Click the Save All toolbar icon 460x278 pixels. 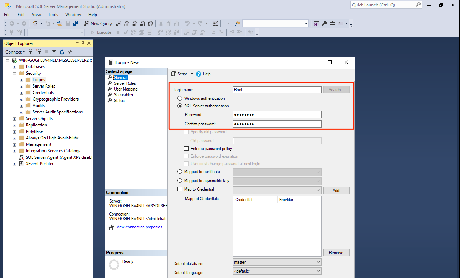coord(76,23)
